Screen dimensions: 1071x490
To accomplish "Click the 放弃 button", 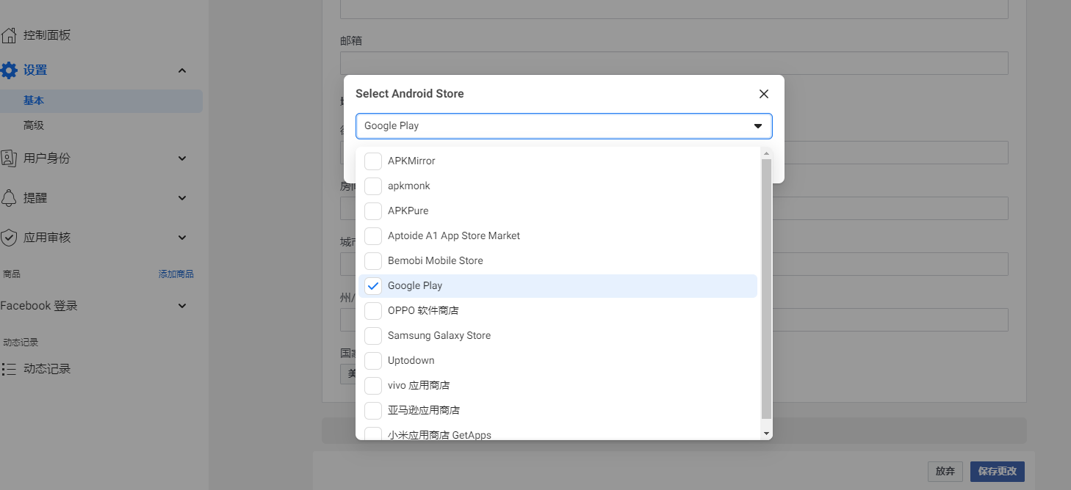I will tap(945, 471).
